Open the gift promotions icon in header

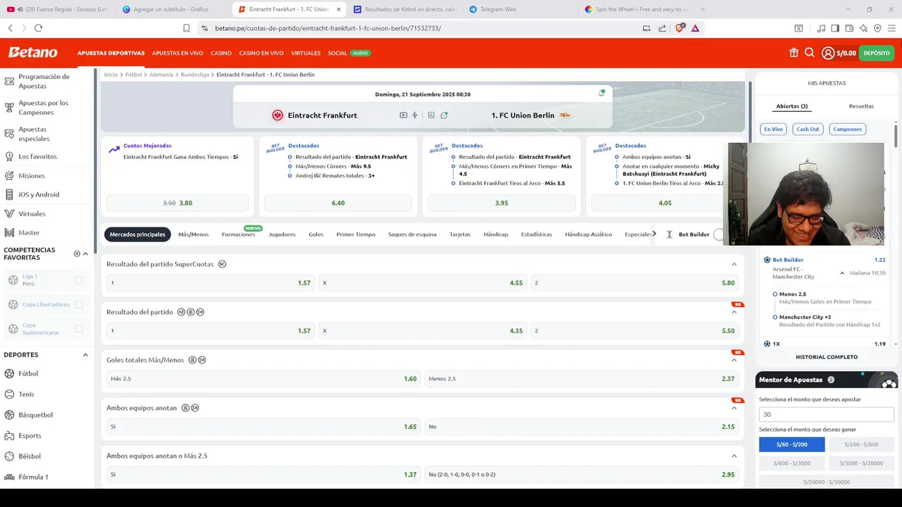793,53
